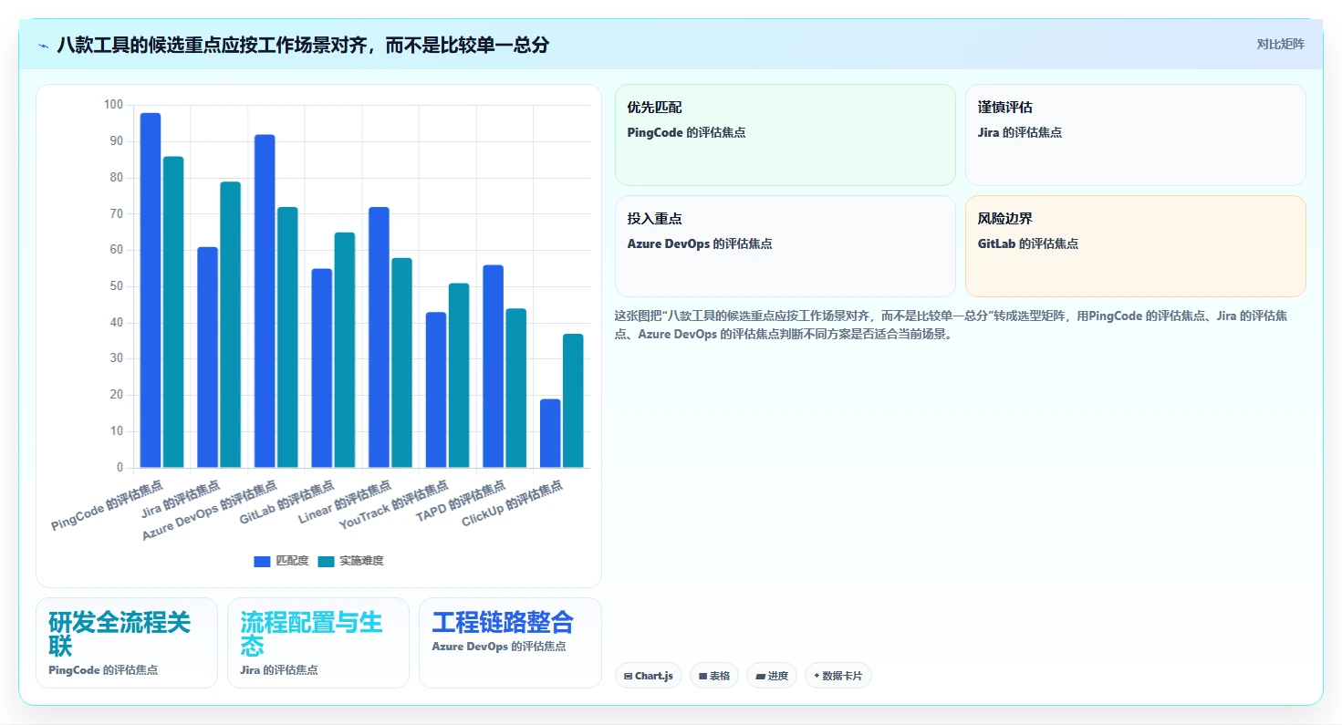Click YouTrack's teal 实施难度 bar
Image resolution: width=1342 pixels, height=725 pixels.
coord(459,376)
